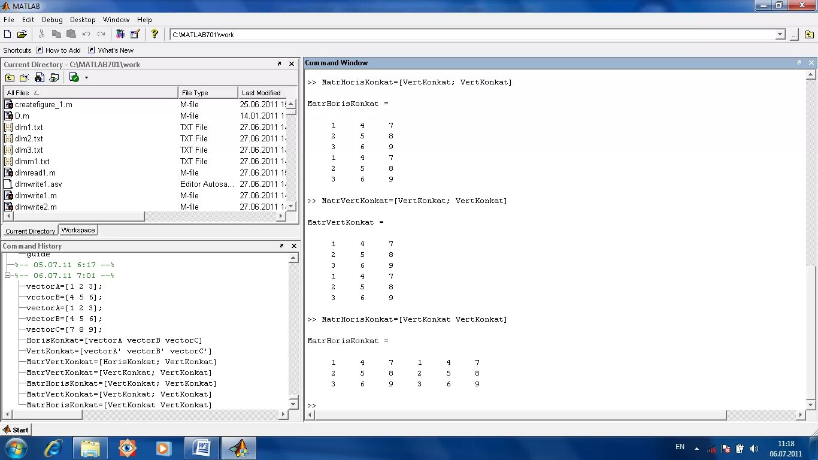Find files with binoculars icon
The image size is (818, 460).
39,77
